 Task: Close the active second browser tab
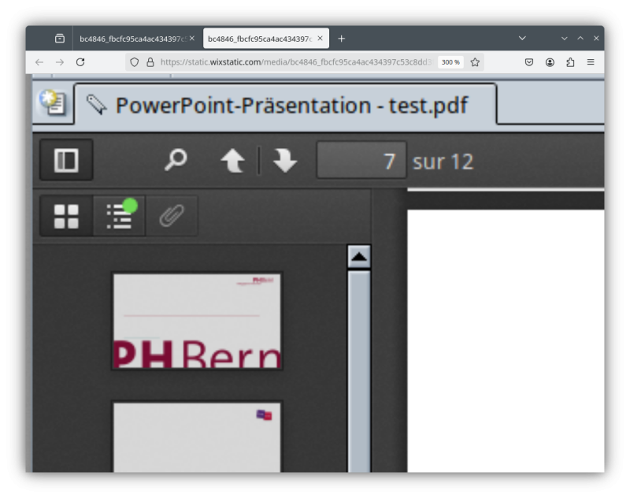(x=320, y=39)
